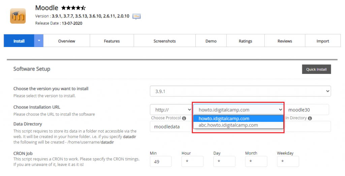Screen dimensions: 345x176
Task: Select howto.idigitalcamp.com from the open list
Action: coord(238,119)
